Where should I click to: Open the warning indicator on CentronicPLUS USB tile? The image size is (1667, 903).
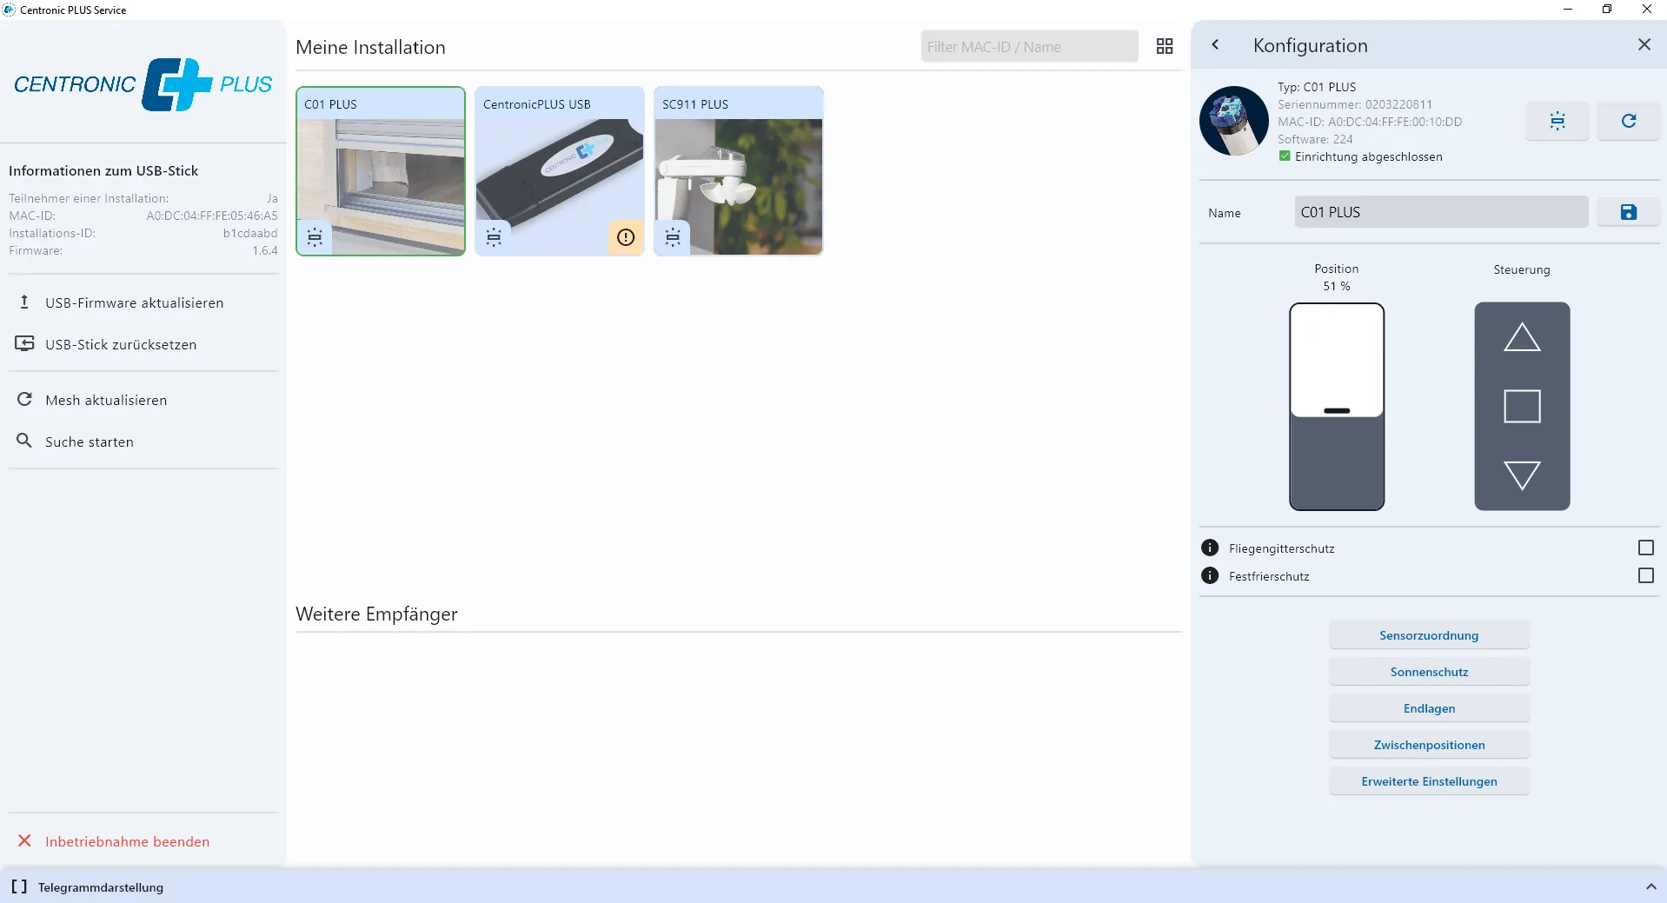[625, 236]
